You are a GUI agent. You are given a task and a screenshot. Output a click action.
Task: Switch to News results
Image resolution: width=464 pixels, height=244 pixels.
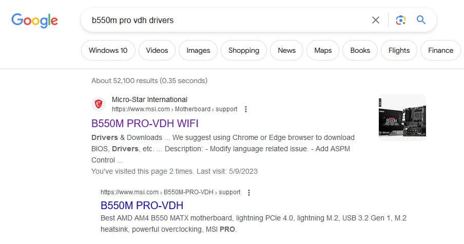coord(286,50)
